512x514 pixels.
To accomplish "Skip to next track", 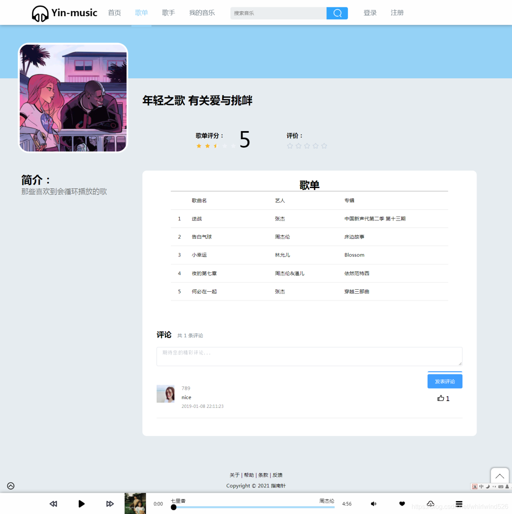I will 110,504.
